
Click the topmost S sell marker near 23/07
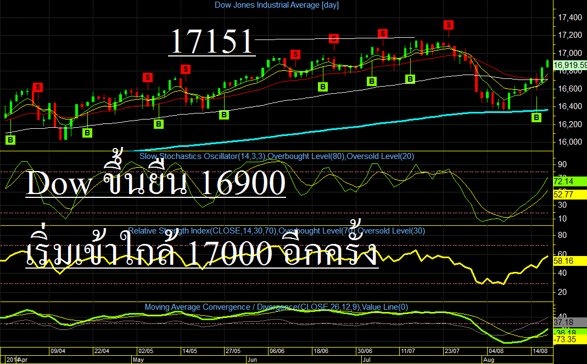449,25
